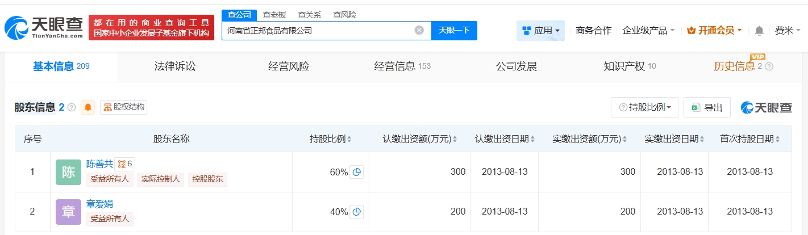Image resolution: width=808 pixels, height=235 pixels.
Task: Open the 6 related companies badge for 陈善共
Action: pyautogui.click(x=125, y=164)
